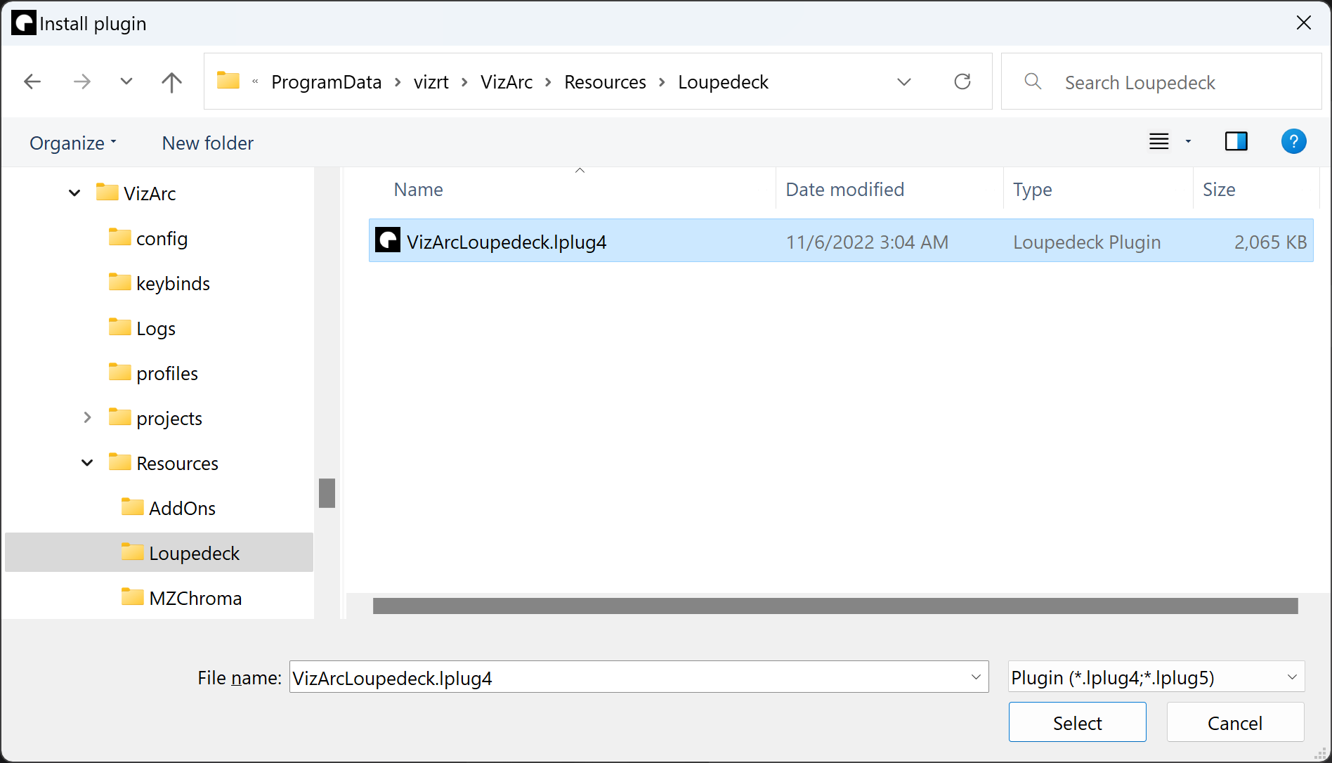Click the up one level arrow
This screenshot has width=1332, height=763.
click(x=171, y=81)
